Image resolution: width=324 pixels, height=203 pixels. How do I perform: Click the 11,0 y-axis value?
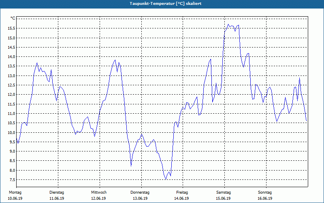(11, 114)
